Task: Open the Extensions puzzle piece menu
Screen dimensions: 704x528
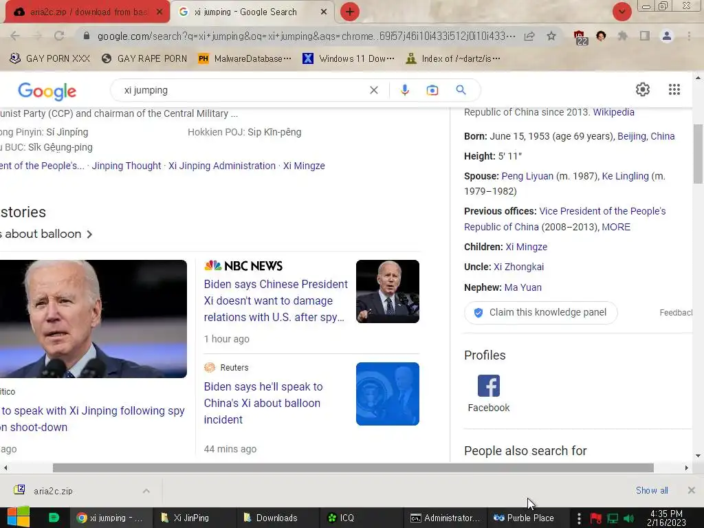Action: click(623, 36)
